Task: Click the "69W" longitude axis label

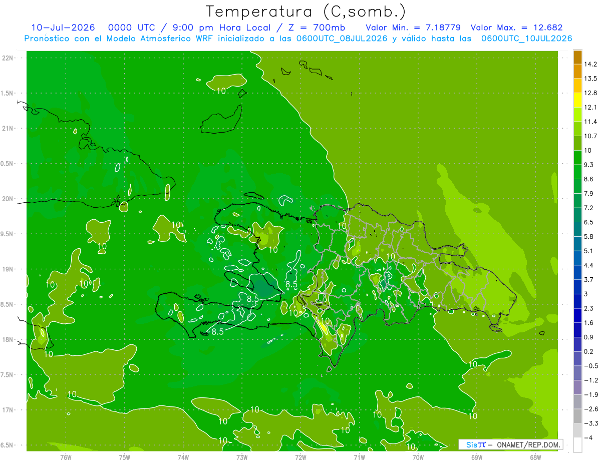Action: (477, 457)
